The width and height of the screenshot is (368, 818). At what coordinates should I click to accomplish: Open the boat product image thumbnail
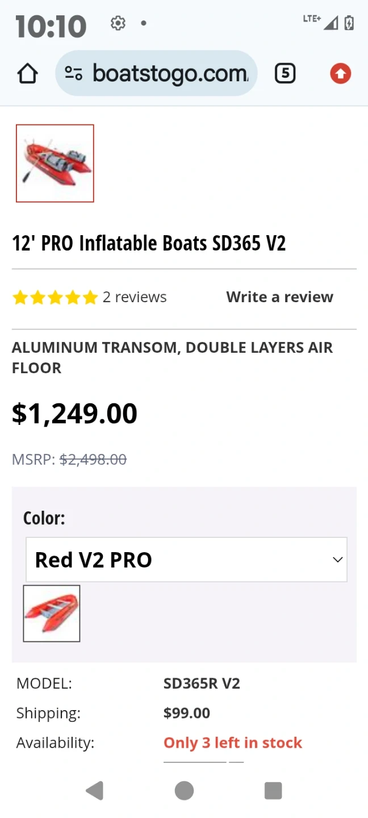55,163
